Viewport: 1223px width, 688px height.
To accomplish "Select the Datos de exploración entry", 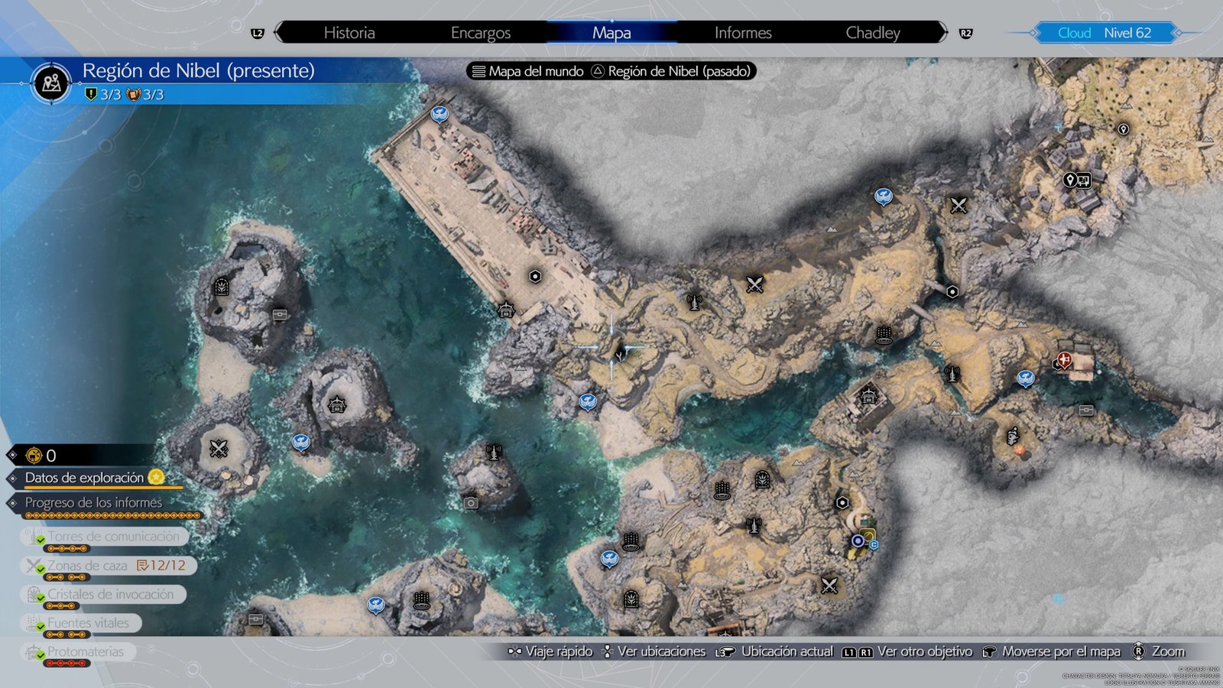I will [x=84, y=478].
